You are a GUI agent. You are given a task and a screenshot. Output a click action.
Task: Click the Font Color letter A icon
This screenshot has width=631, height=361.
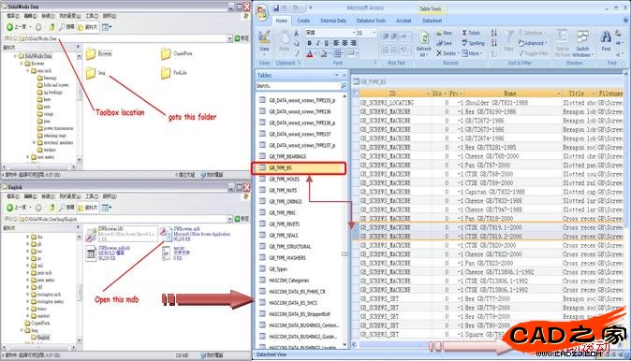(310, 53)
